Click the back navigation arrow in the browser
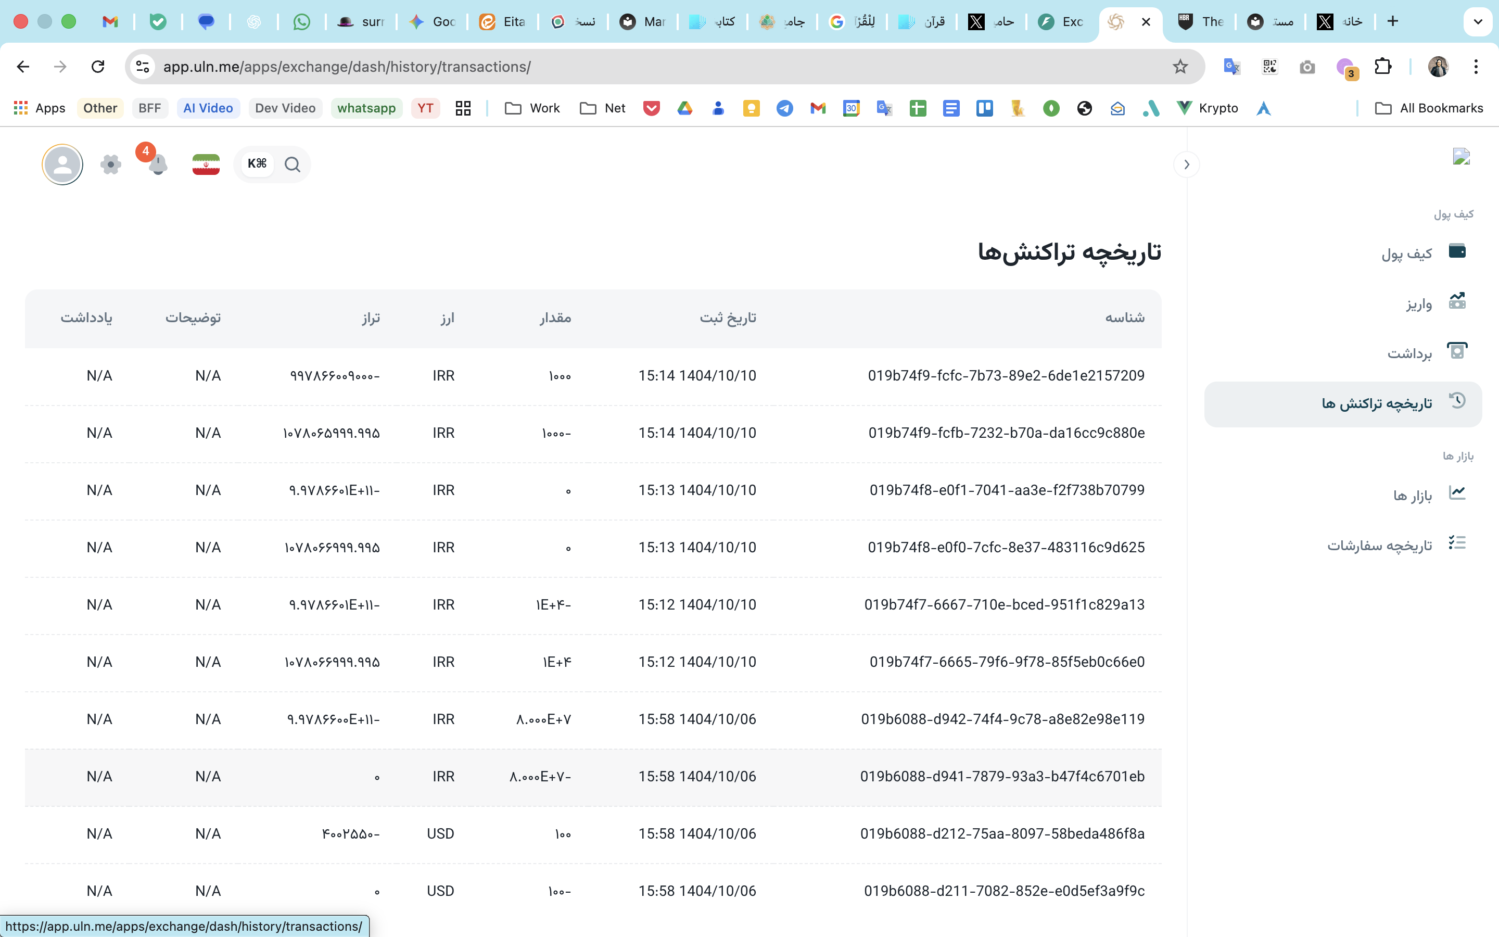The height and width of the screenshot is (937, 1499). pyautogui.click(x=23, y=66)
